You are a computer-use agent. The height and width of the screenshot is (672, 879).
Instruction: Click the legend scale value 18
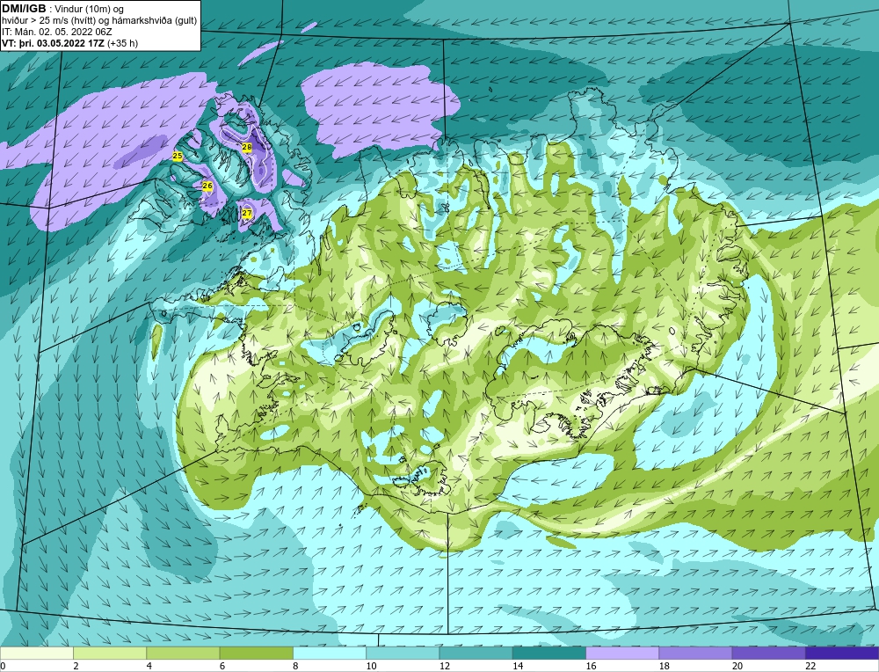tap(664, 667)
